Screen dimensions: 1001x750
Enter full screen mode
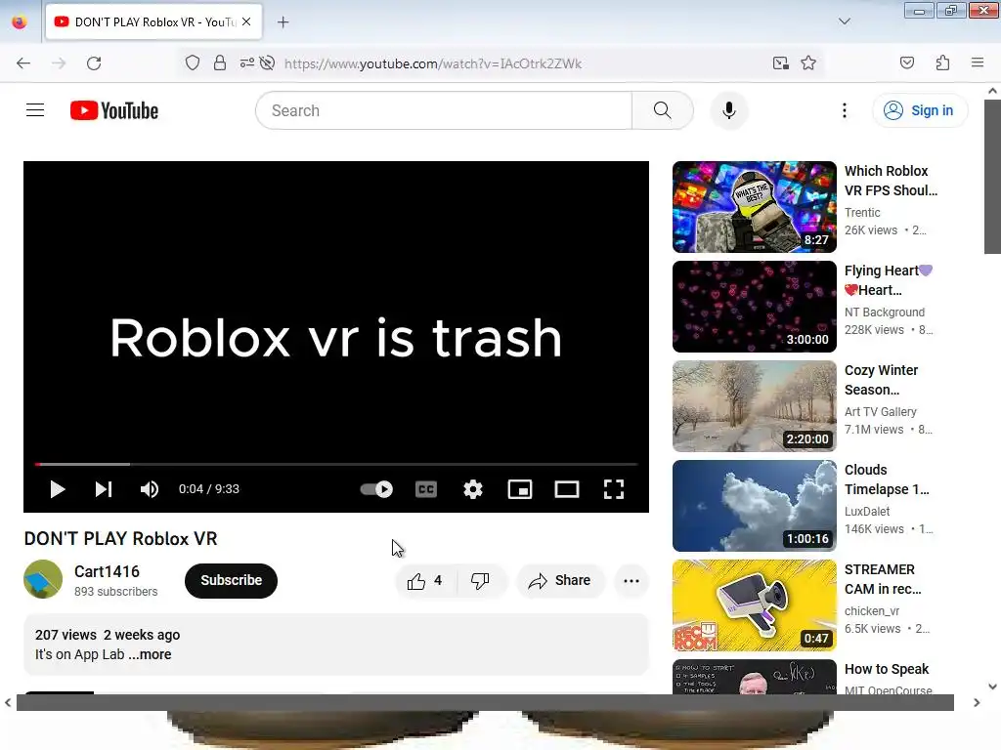(614, 489)
